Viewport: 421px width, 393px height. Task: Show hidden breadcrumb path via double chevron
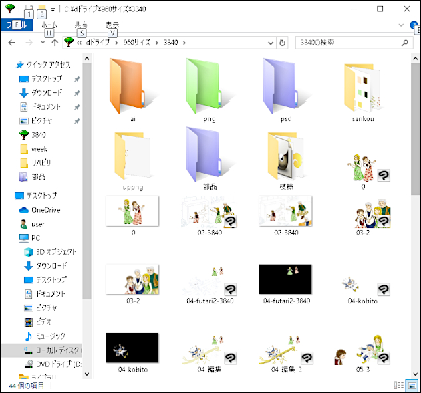tap(79, 43)
